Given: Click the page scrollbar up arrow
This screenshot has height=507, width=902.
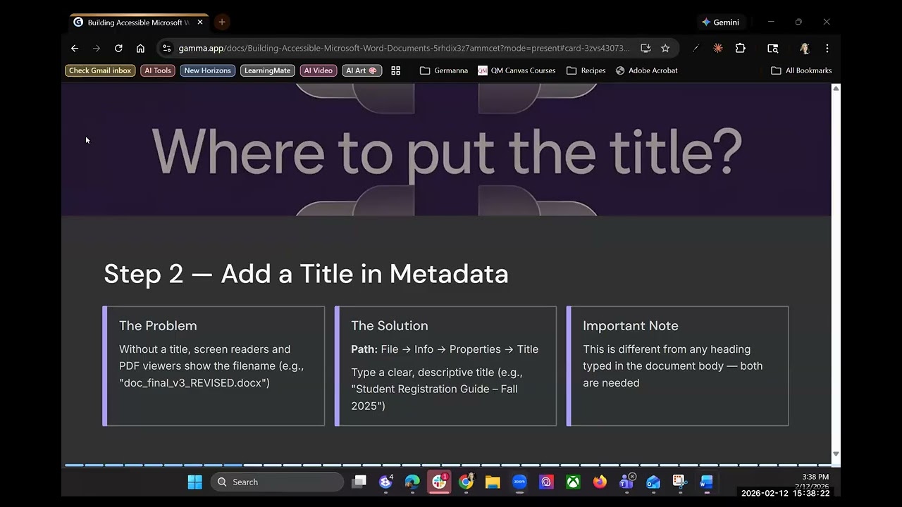Looking at the screenshot, I should coord(836,88).
